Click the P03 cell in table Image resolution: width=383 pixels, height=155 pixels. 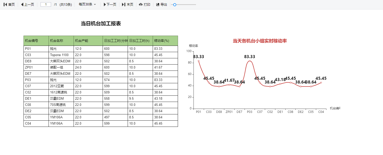tap(36, 80)
